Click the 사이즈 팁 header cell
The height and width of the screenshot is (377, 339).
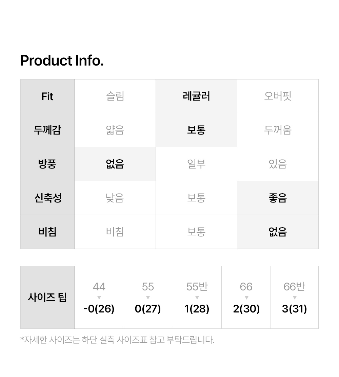(47, 298)
